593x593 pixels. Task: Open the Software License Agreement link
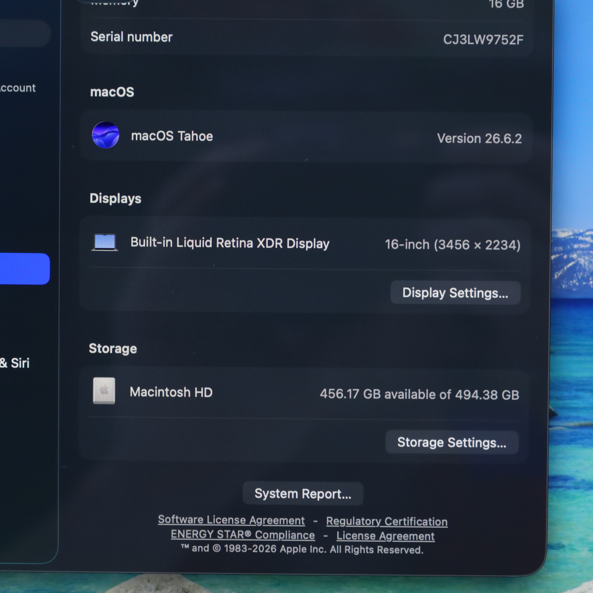point(231,520)
